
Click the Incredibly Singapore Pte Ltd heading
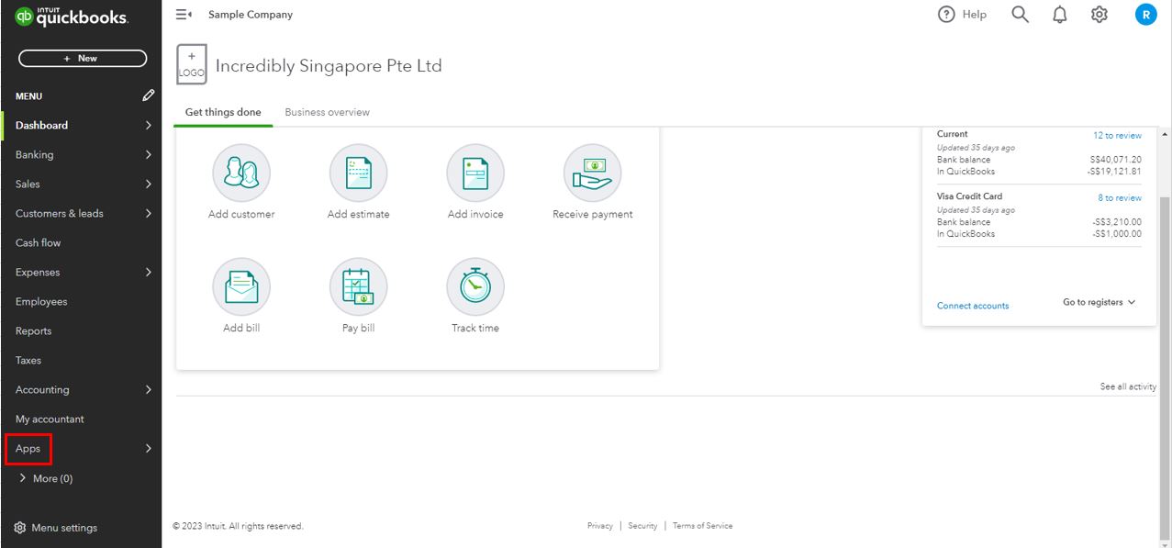tap(329, 66)
